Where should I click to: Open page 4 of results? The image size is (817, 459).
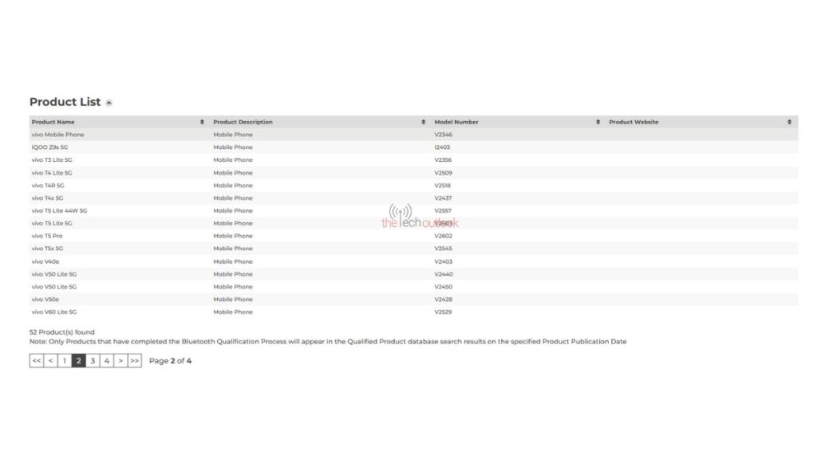[x=106, y=361]
